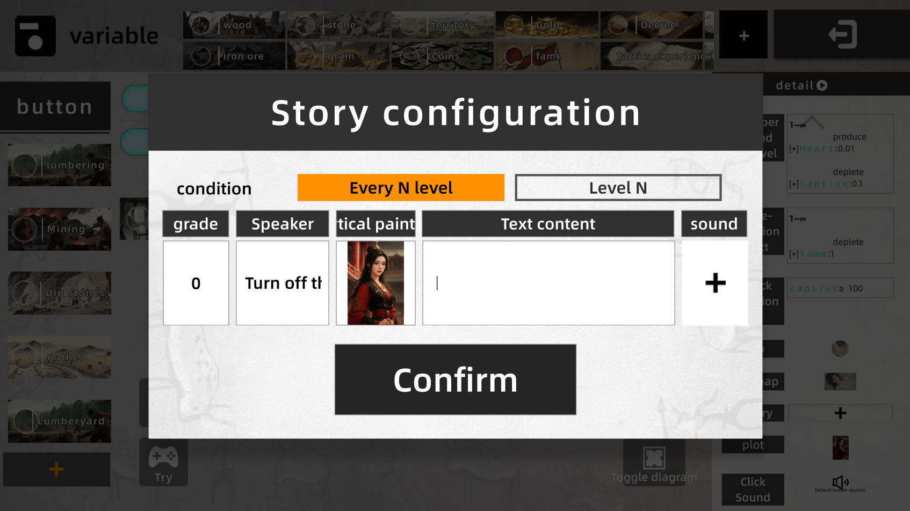Click the game controller Try icon
910x511 pixels.
click(x=163, y=457)
